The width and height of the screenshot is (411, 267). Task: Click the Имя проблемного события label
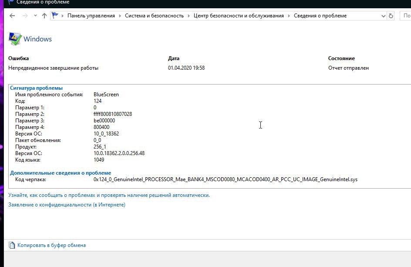point(49,95)
